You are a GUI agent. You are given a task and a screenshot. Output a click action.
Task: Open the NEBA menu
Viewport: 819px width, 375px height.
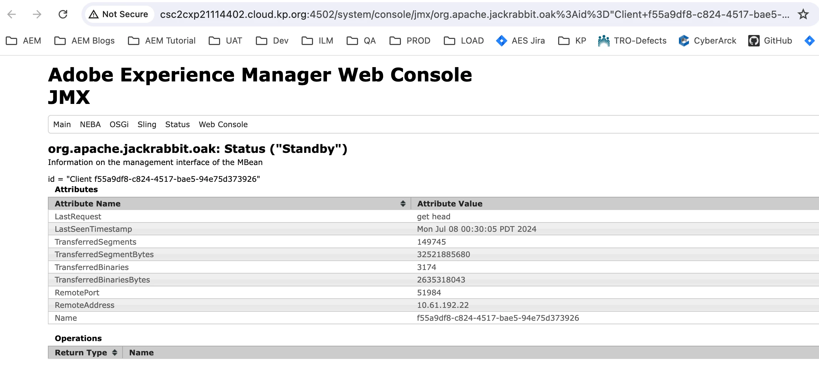(x=90, y=124)
